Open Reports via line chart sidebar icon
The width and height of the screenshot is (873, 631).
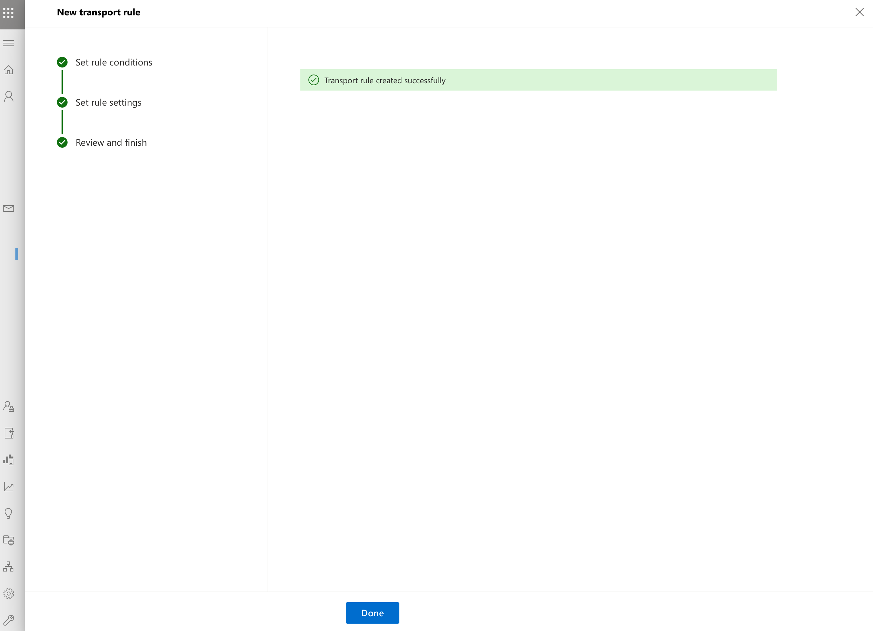[x=8, y=486]
